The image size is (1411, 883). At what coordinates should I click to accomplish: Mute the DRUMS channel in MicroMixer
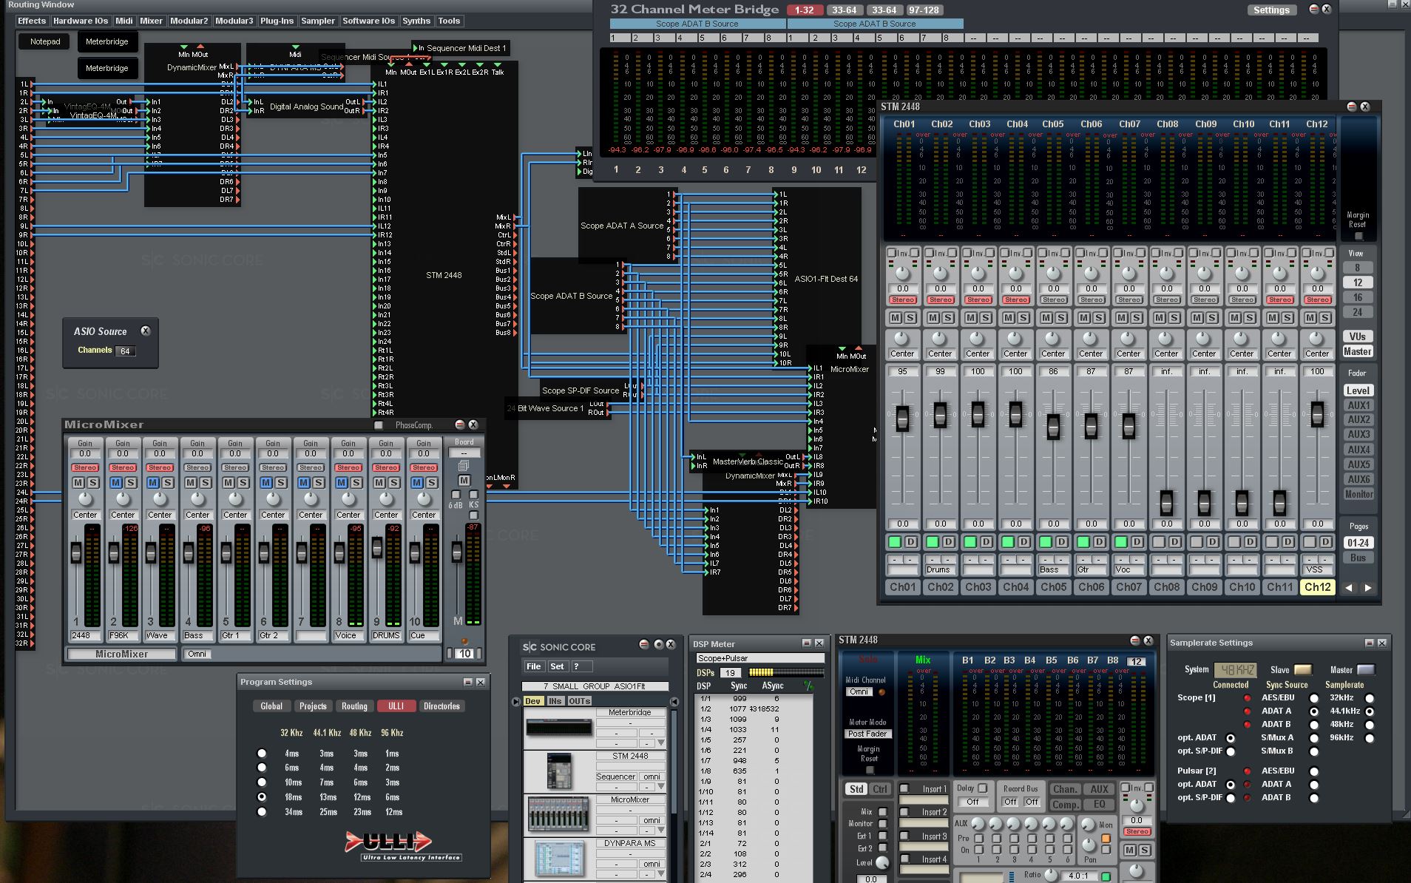379,482
